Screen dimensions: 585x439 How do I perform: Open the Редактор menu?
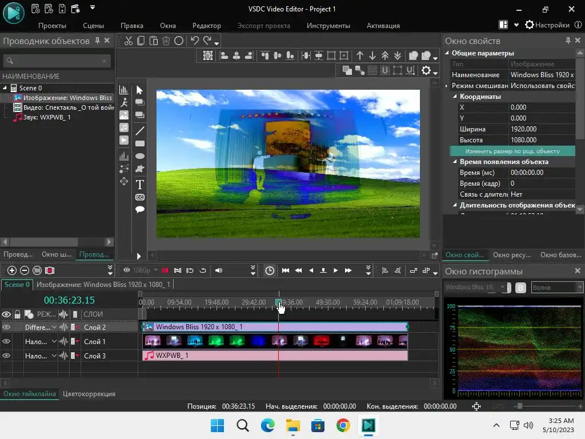click(207, 25)
